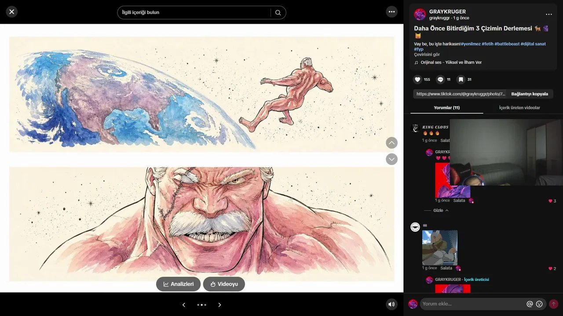Close the photo viewer with the X
This screenshot has width=563, height=316.
[12, 12]
